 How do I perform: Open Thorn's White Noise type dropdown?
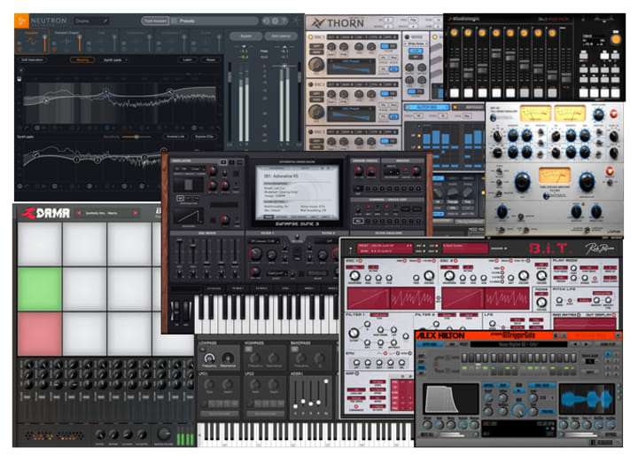click(416, 43)
